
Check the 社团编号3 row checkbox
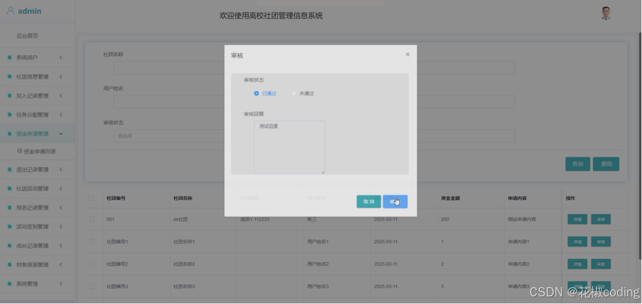tap(92, 287)
